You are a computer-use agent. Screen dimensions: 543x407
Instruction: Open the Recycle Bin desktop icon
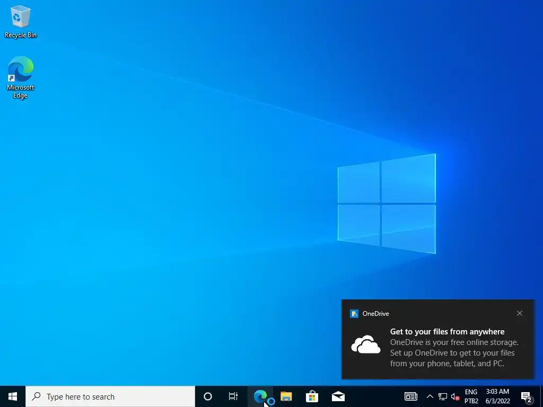21,21
